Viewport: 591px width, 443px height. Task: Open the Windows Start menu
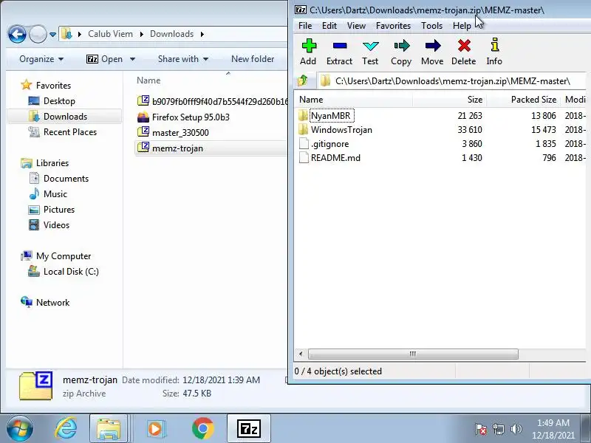click(20, 429)
